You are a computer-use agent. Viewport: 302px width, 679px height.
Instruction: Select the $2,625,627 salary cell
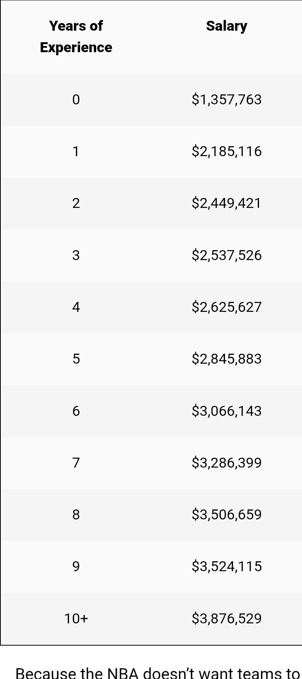(226, 307)
